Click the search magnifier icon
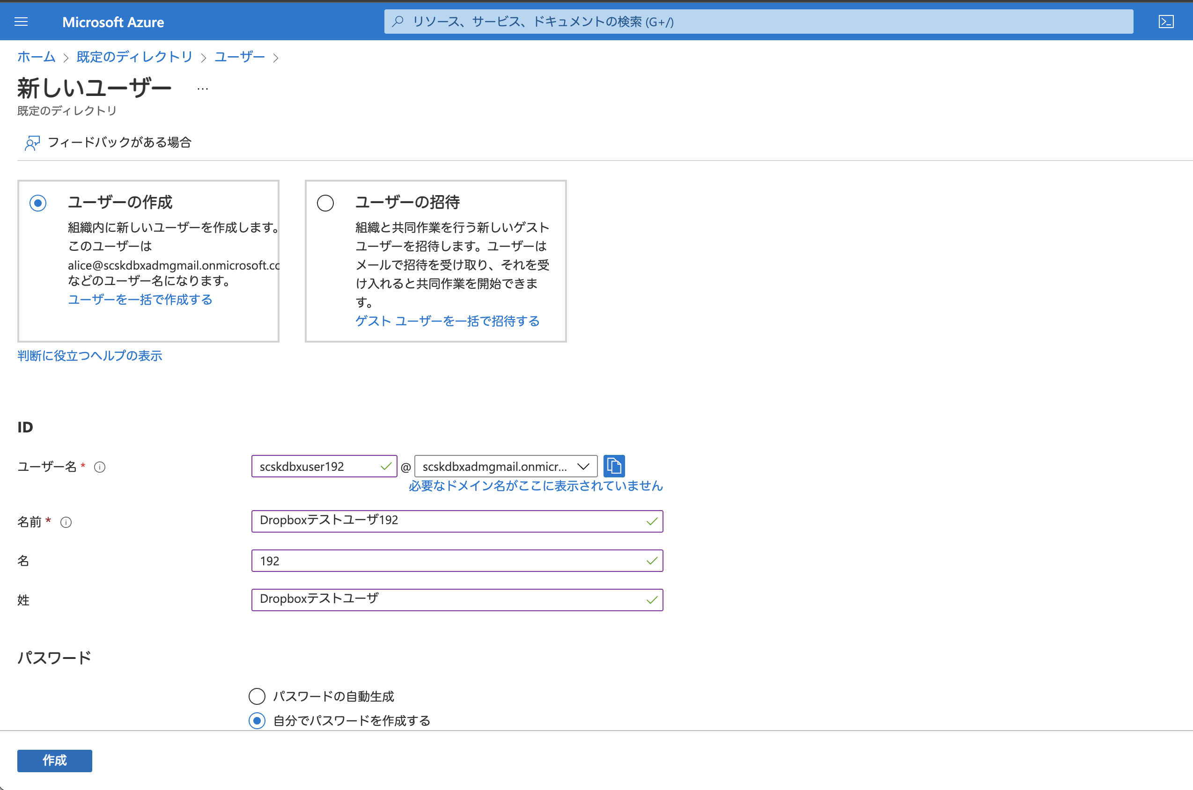 (x=398, y=21)
